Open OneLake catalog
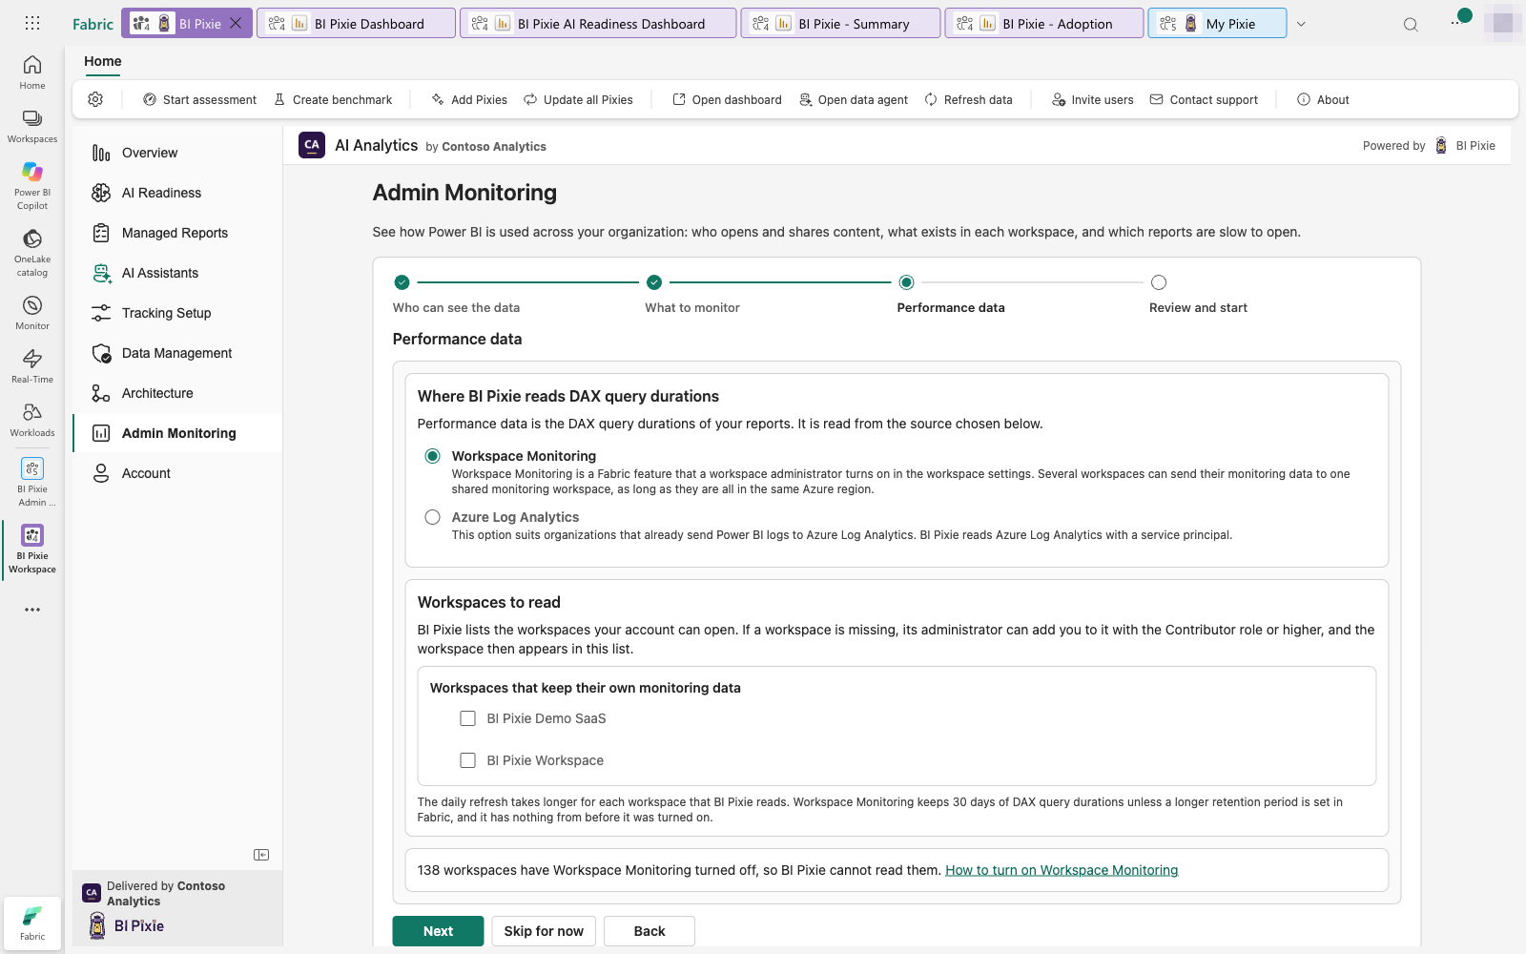Viewport: 1526px width, 954px height. pos(32,252)
